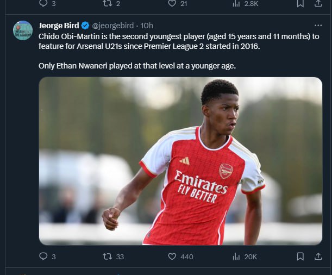Image resolution: width=332 pixels, height=275 pixels.
Task: Open the tweet permalink via 10h timestamp
Action: [148, 26]
